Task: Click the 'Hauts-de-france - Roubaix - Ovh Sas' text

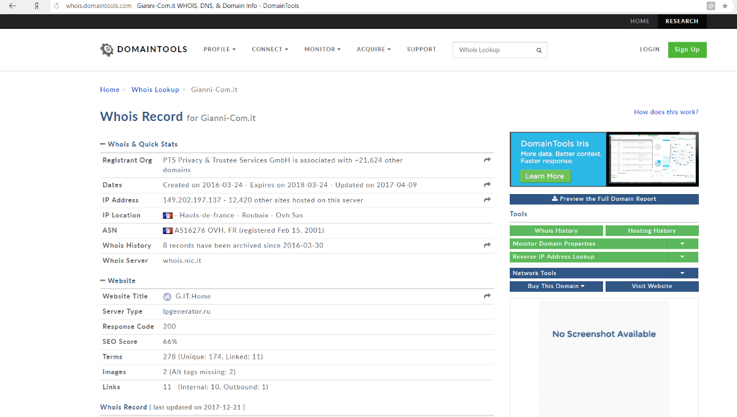Action: [x=241, y=216]
